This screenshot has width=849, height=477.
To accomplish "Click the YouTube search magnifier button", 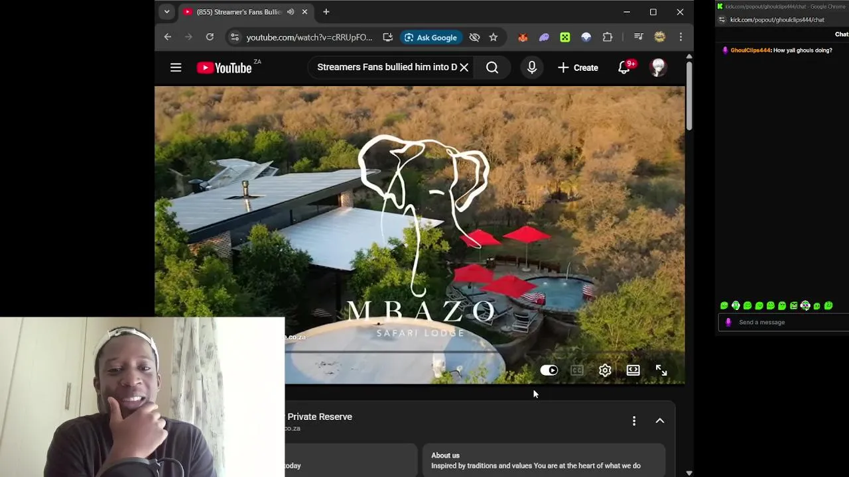I will click(492, 68).
